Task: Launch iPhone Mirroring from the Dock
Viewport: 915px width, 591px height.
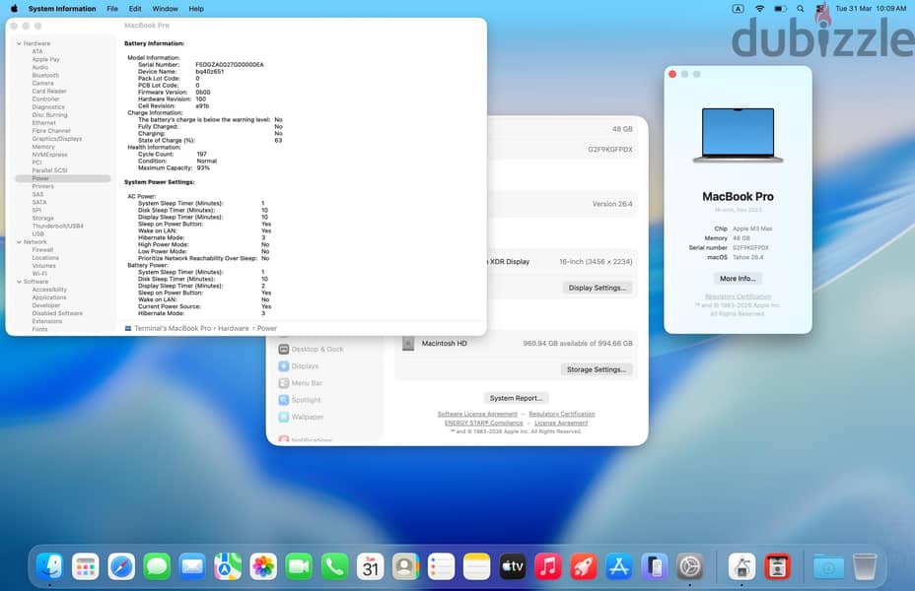Action: pos(654,566)
